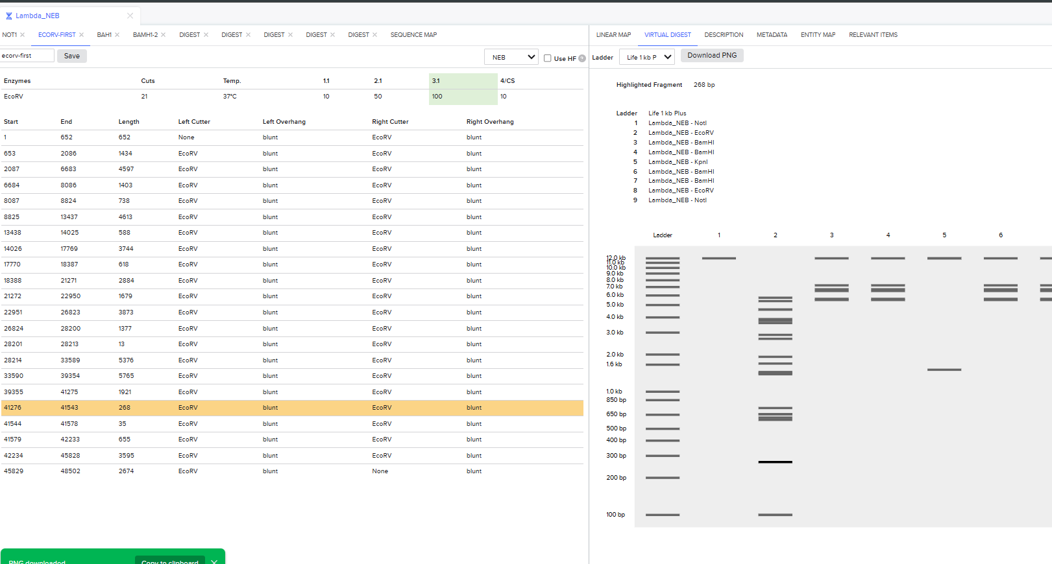Click the ecorv-first digest name field

point(27,56)
